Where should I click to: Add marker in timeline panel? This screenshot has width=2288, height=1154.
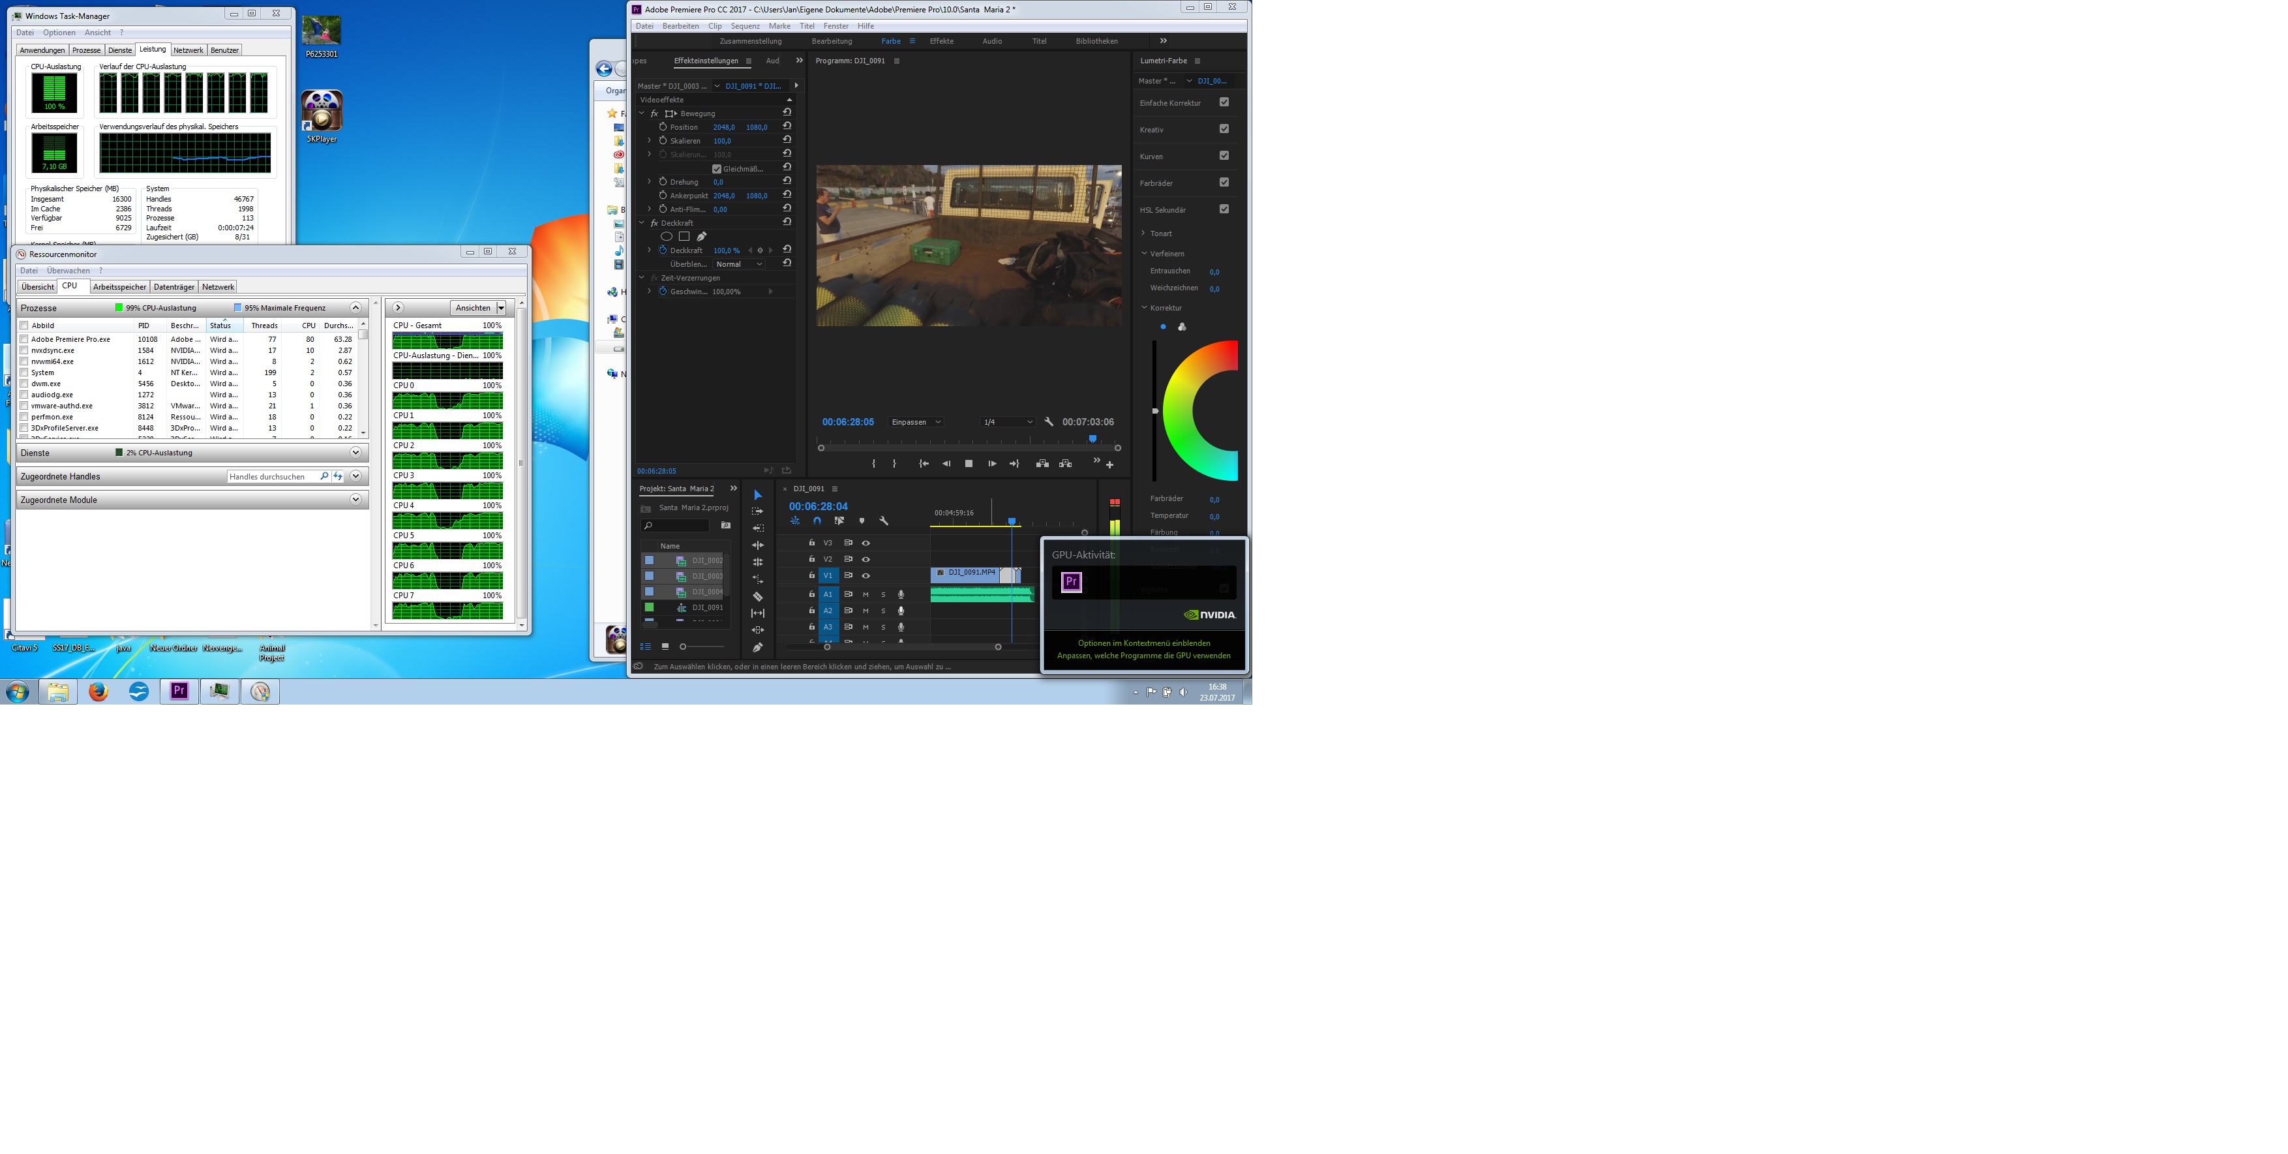pyautogui.click(x=862, y=521)
